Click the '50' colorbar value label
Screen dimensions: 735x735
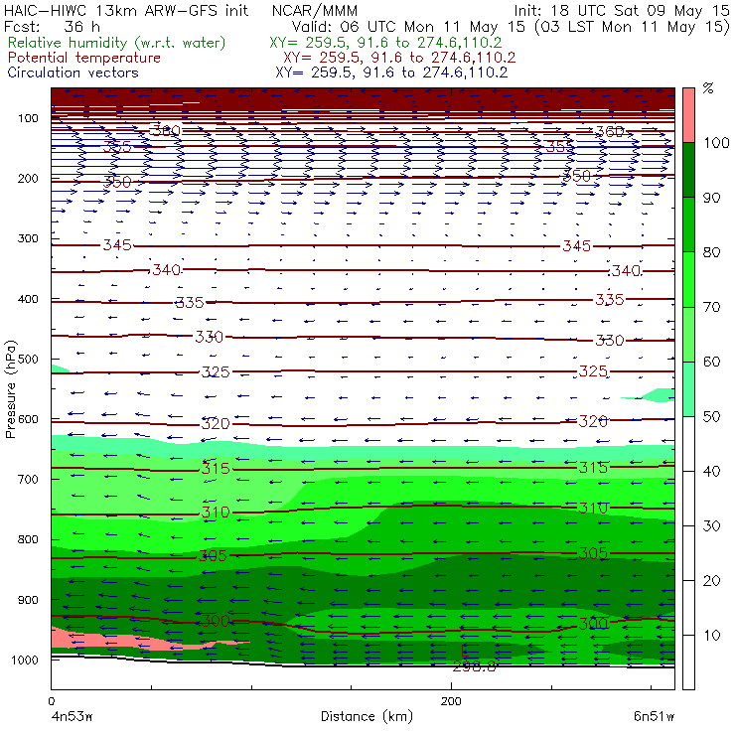[711, 417]
